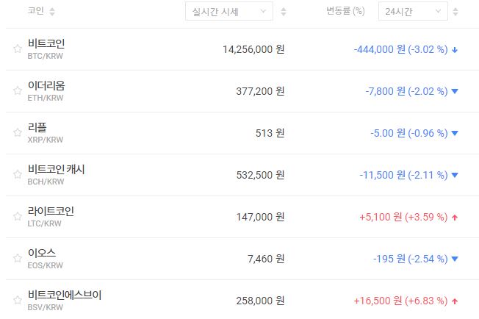Open the 이더리움 ETH/KRW coin link
The width and height of the screenshot is (479, 319).
click(46, 86)
